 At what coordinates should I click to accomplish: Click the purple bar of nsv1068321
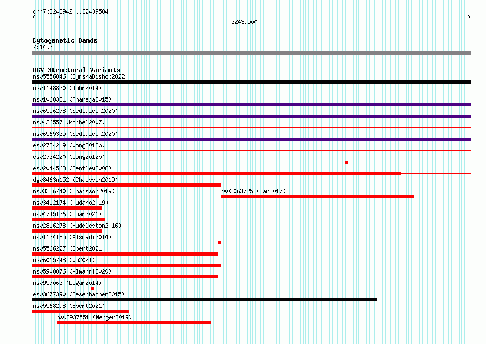click(251, 105)
